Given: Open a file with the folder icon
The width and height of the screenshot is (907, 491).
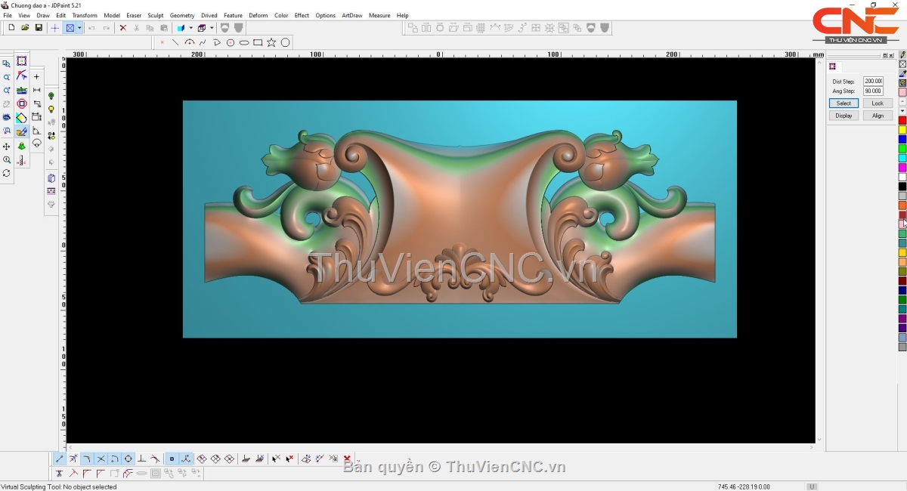Looking at the screenshot, I should (25, 28).
